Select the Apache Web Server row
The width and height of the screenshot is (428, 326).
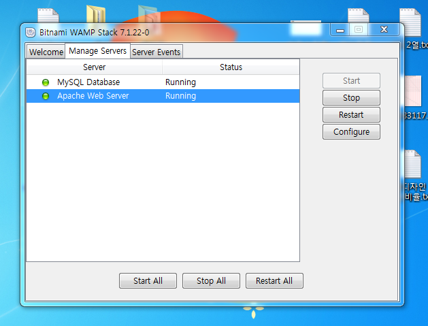tap(163, 96)
